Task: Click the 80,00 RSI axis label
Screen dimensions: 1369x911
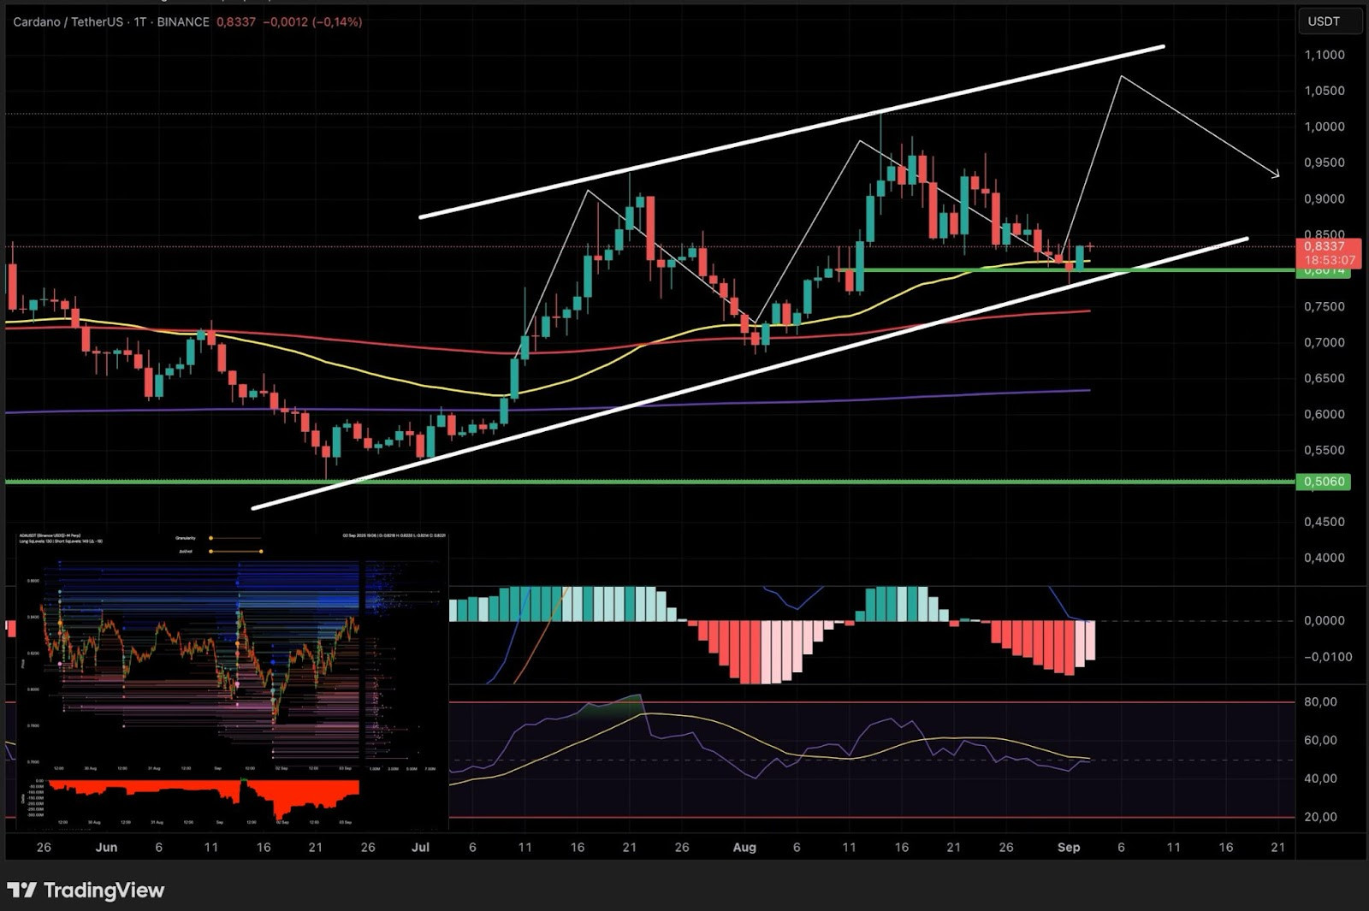Action: (x=1320, y=701)
